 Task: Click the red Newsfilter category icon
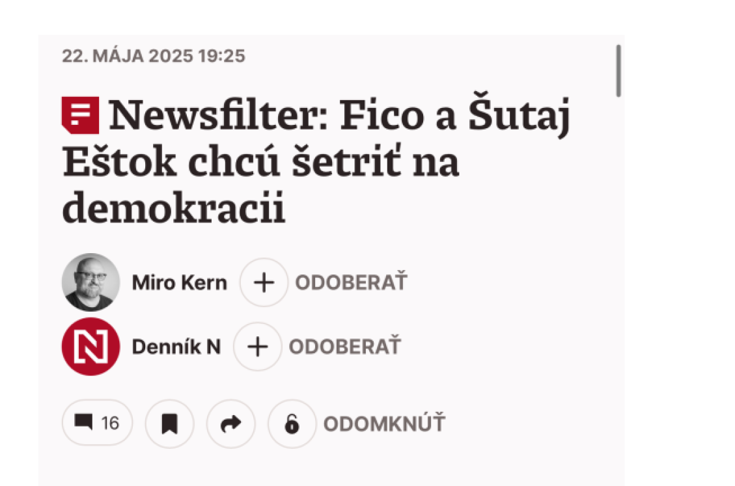click(80, 115)
